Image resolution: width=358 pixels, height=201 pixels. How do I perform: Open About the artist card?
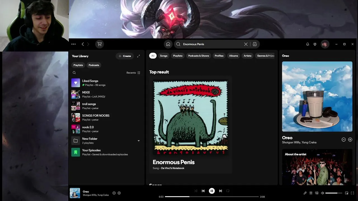point(317,167)
